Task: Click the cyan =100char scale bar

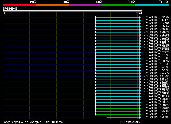Action: (x=123, y=122)
